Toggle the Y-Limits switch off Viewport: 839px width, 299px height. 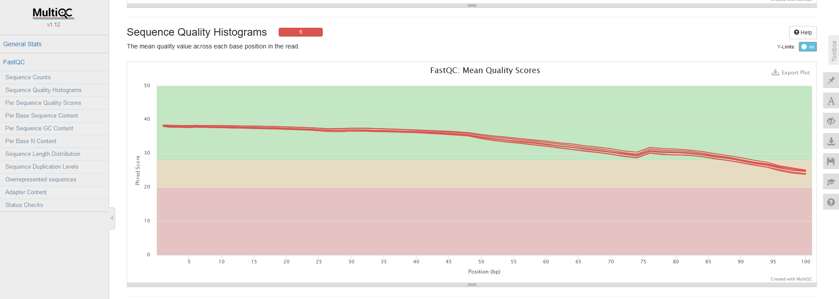(807, 47)
